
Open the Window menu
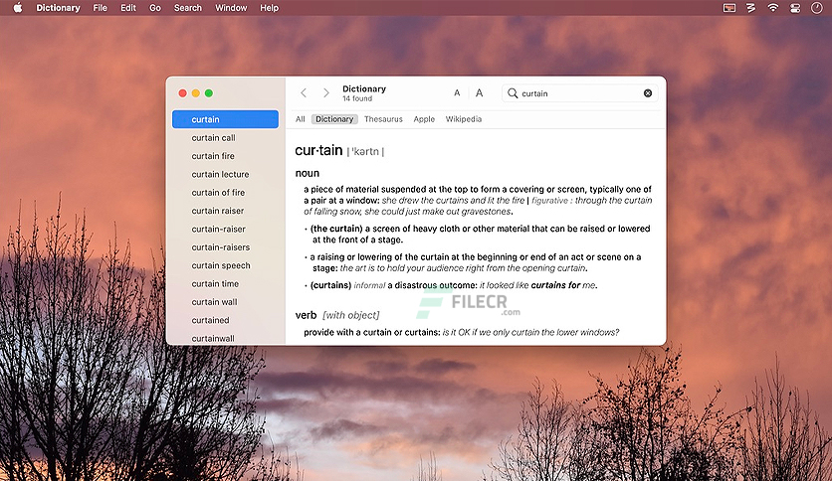coord(231,7)
